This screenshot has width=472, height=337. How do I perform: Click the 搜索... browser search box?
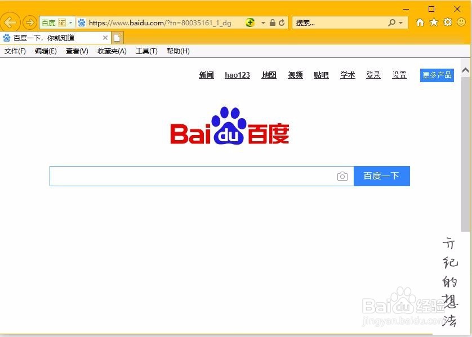[x=339, y=23]
